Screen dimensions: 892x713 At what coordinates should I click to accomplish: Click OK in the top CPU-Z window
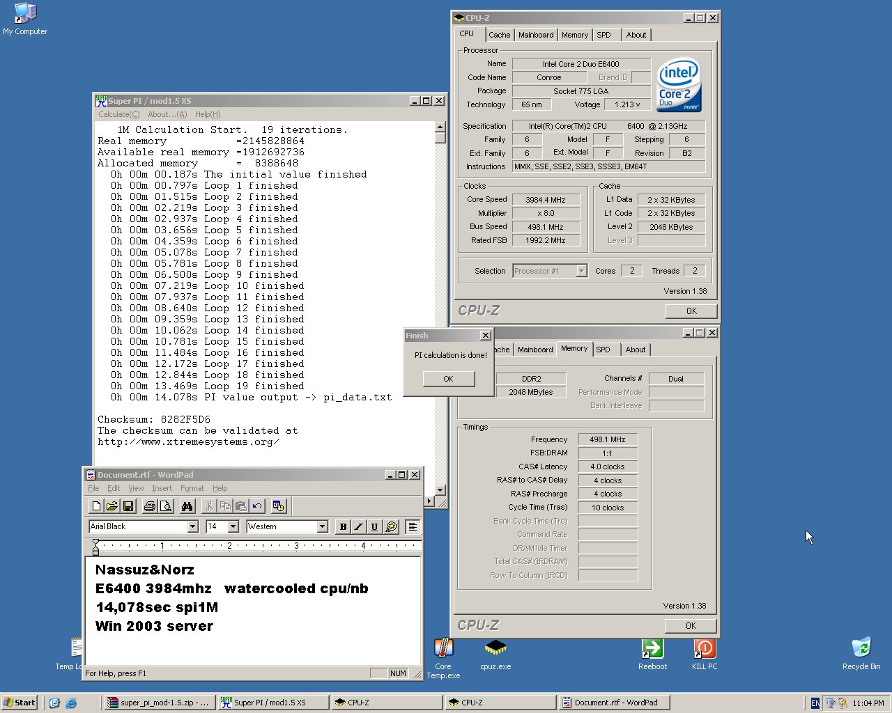point(691,311)
